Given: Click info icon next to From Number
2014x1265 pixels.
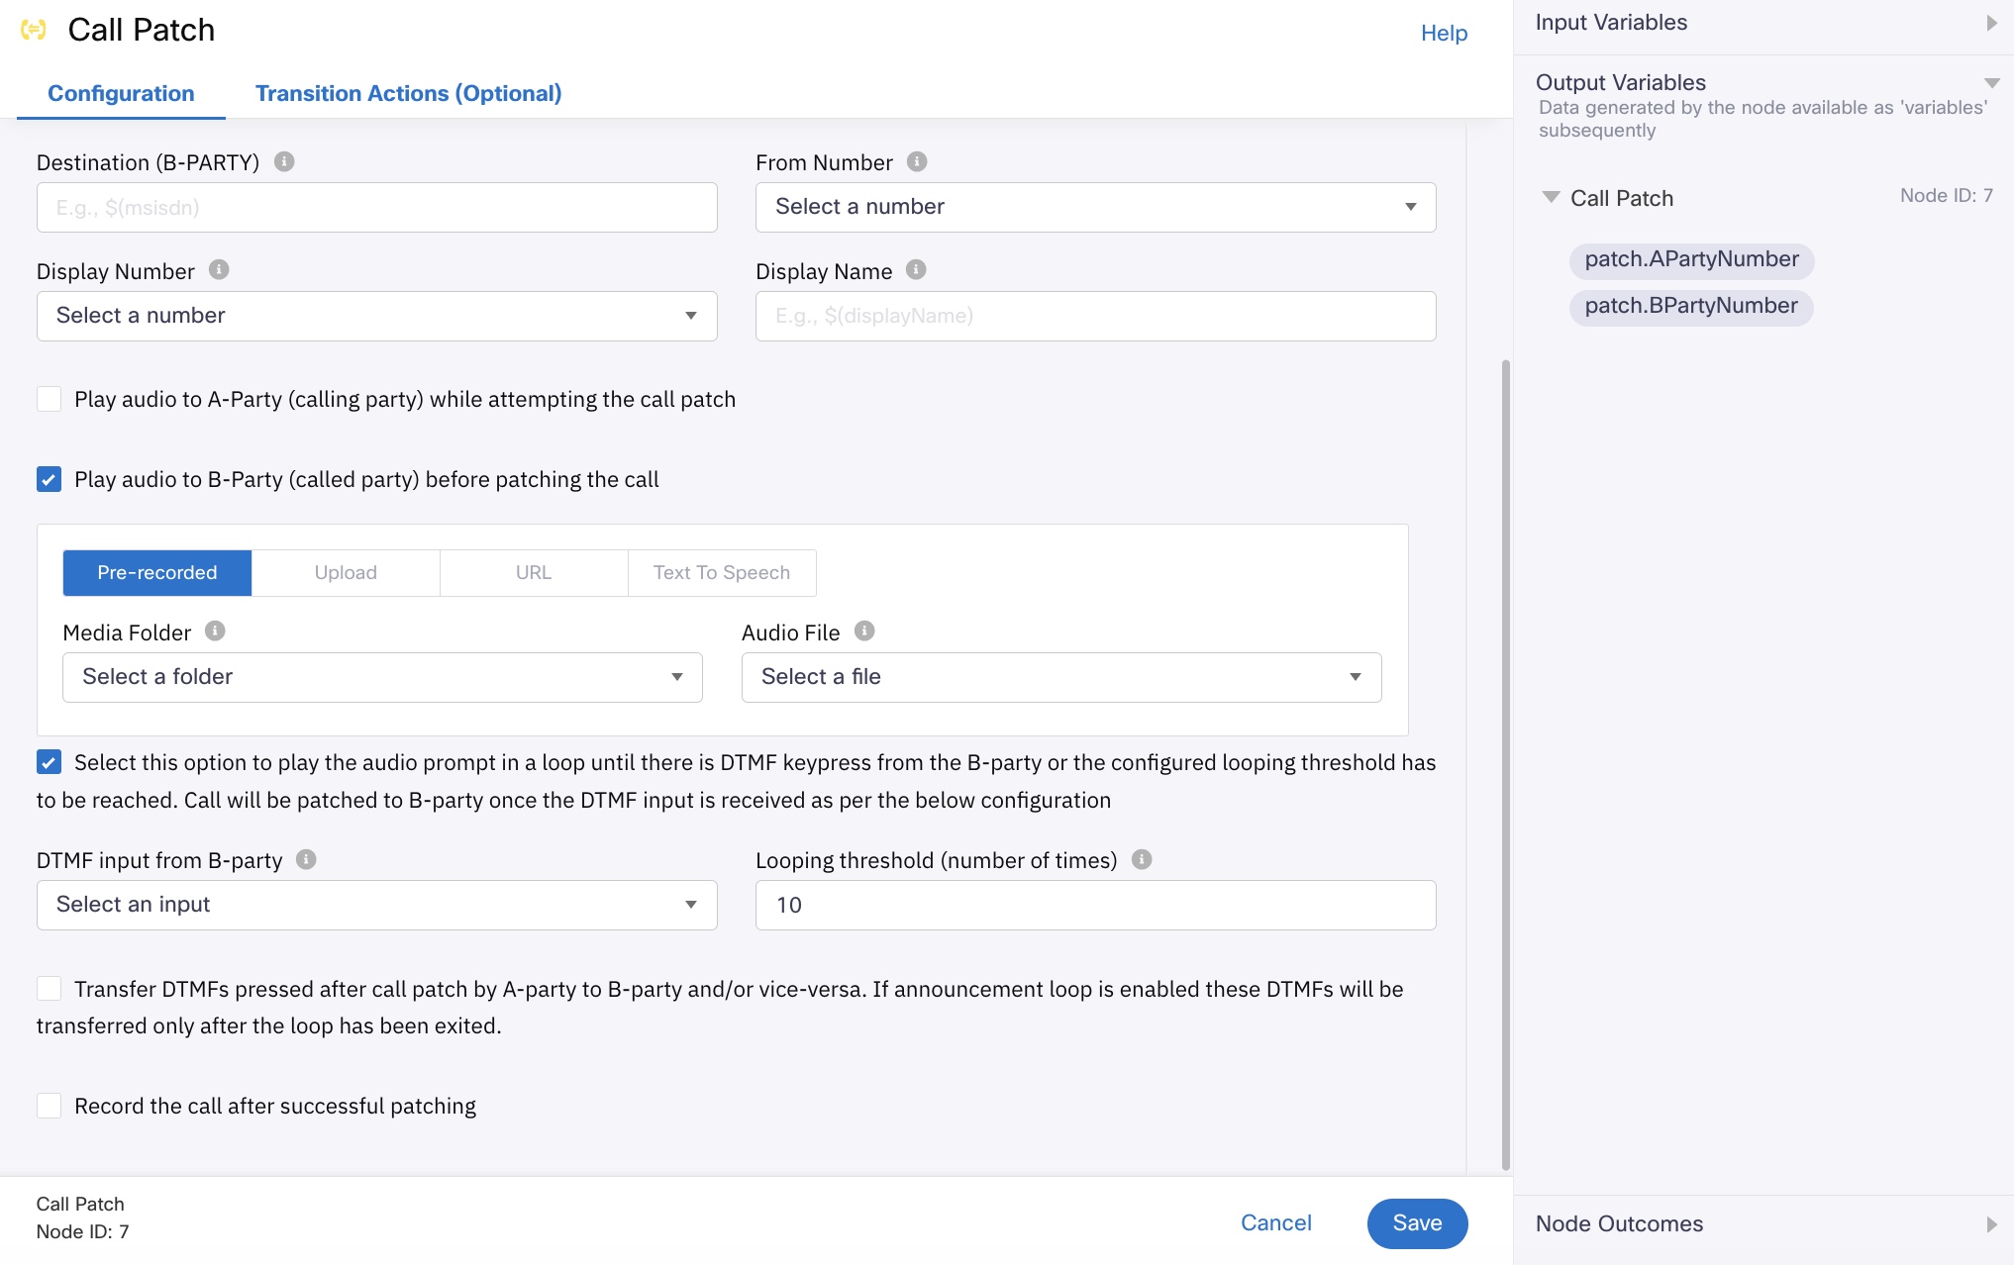Looking at the screenshot, I should click(x=917, y=161).
